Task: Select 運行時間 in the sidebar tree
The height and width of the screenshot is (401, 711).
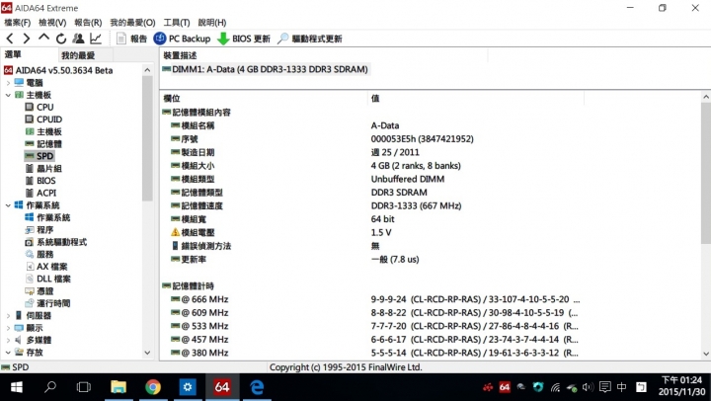Action: [x=47, y=303]
